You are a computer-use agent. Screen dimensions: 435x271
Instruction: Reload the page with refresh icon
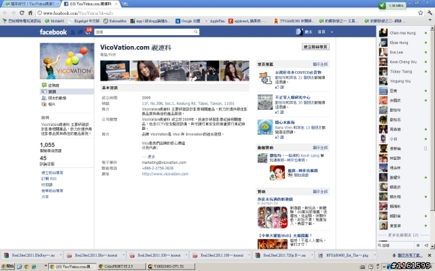pos(22,13)
